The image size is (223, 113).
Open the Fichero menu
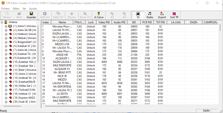tap(5, 9)
